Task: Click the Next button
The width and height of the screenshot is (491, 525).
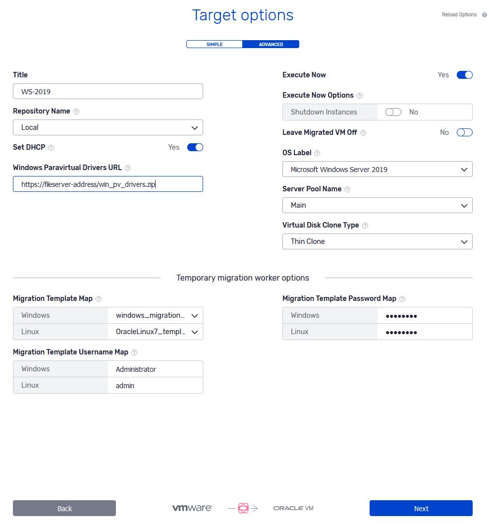Action: coord(421,508)
